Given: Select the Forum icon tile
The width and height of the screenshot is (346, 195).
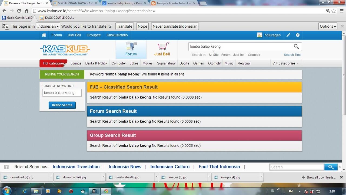Looking at the screenshot, I should (131, 50).
